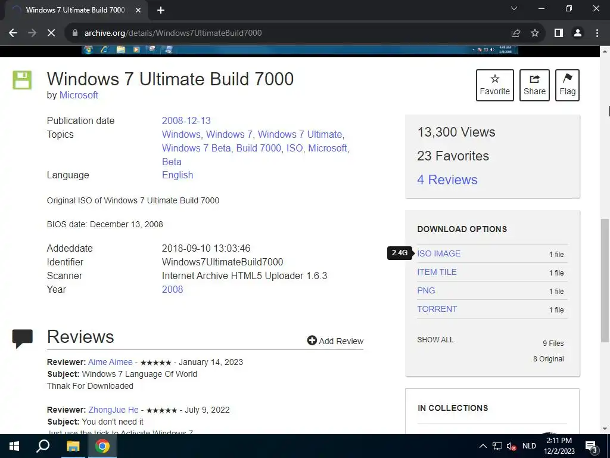Click the lock icon in address bar

(75, 33)
